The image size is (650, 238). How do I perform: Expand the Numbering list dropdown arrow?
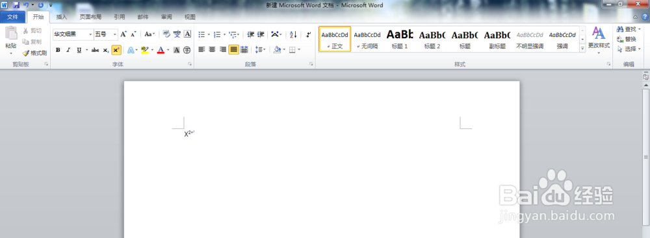tap(224, 34)
